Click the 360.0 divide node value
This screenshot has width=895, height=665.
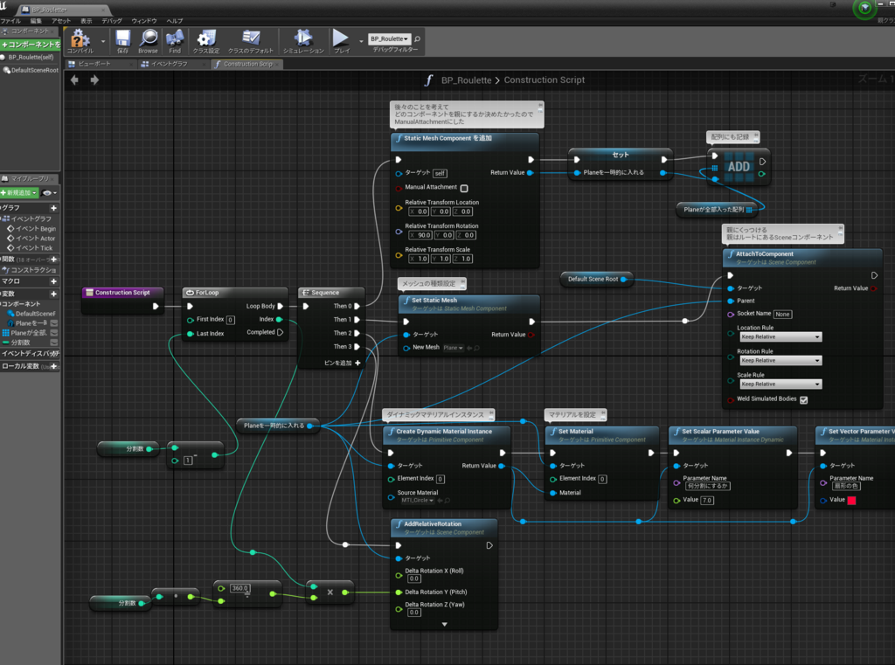[x=239, y=588]
